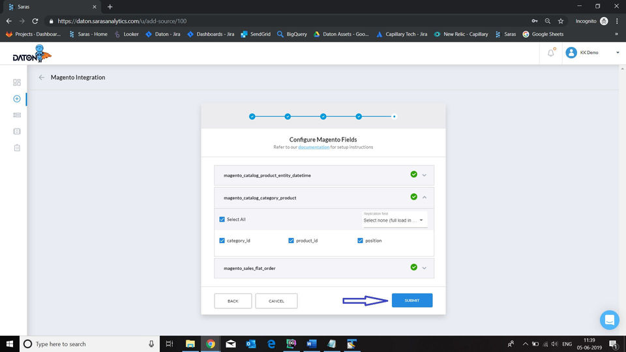The height and width of the screenshot is (352, 626).
Task: Show more bookmarks chevron
Action: 616,35
